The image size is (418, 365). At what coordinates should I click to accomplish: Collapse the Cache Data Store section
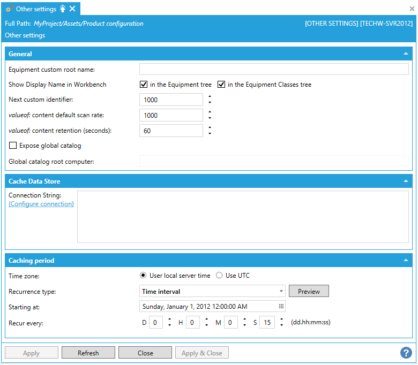(x=406, y=181)
